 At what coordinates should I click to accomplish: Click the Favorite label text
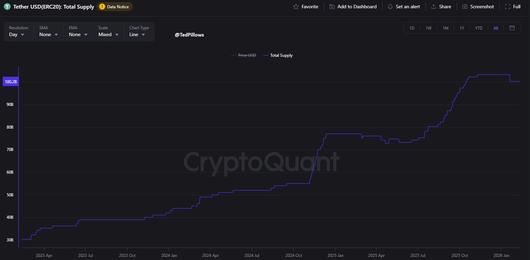click(310, 7)
